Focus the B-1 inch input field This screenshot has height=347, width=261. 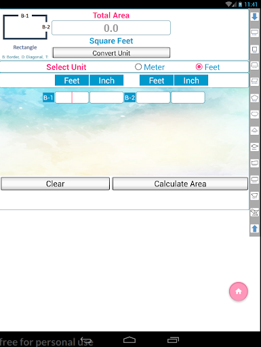tap(106, 98)
